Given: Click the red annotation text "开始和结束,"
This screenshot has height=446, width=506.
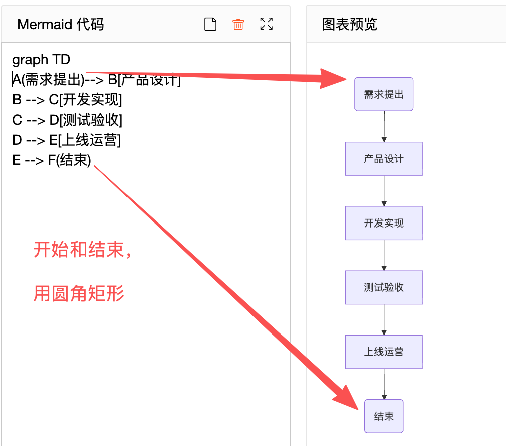Looking at the screenshot, I should tap(83, 250).
